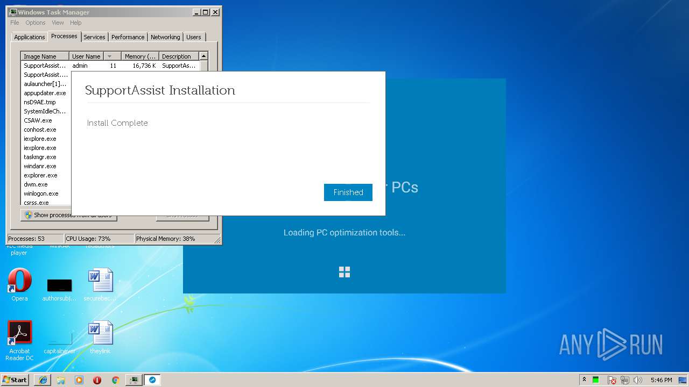Viewport: 689px width, 387px height.
Task: Switch to the Performance tab
Action: (x=128, y=37)
